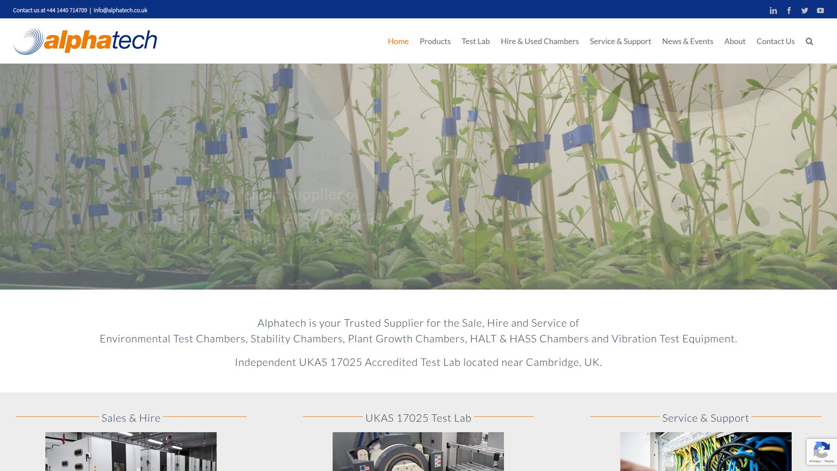Click the plant growth hero banner
837x471 pixels.
coord(418,177)
